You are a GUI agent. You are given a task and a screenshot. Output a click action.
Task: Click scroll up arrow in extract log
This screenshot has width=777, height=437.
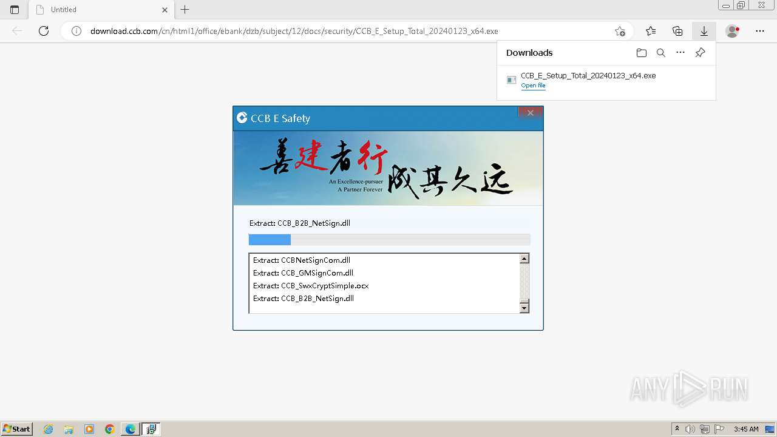click(x=524, y=259)
